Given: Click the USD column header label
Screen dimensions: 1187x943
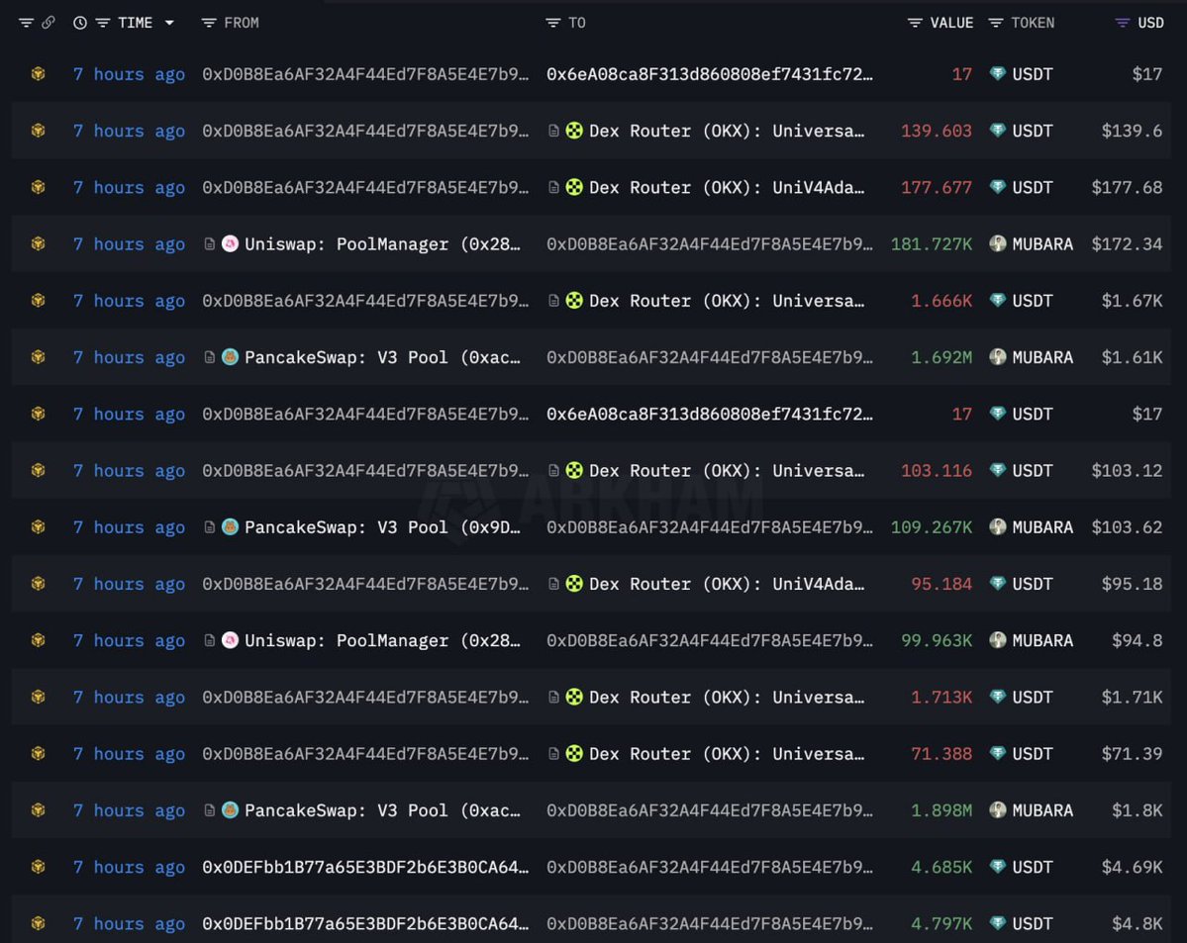Looking at the screenshot, I should 1150,23.
